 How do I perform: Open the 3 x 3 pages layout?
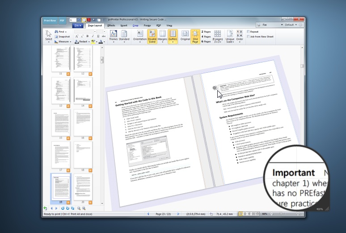217,37
